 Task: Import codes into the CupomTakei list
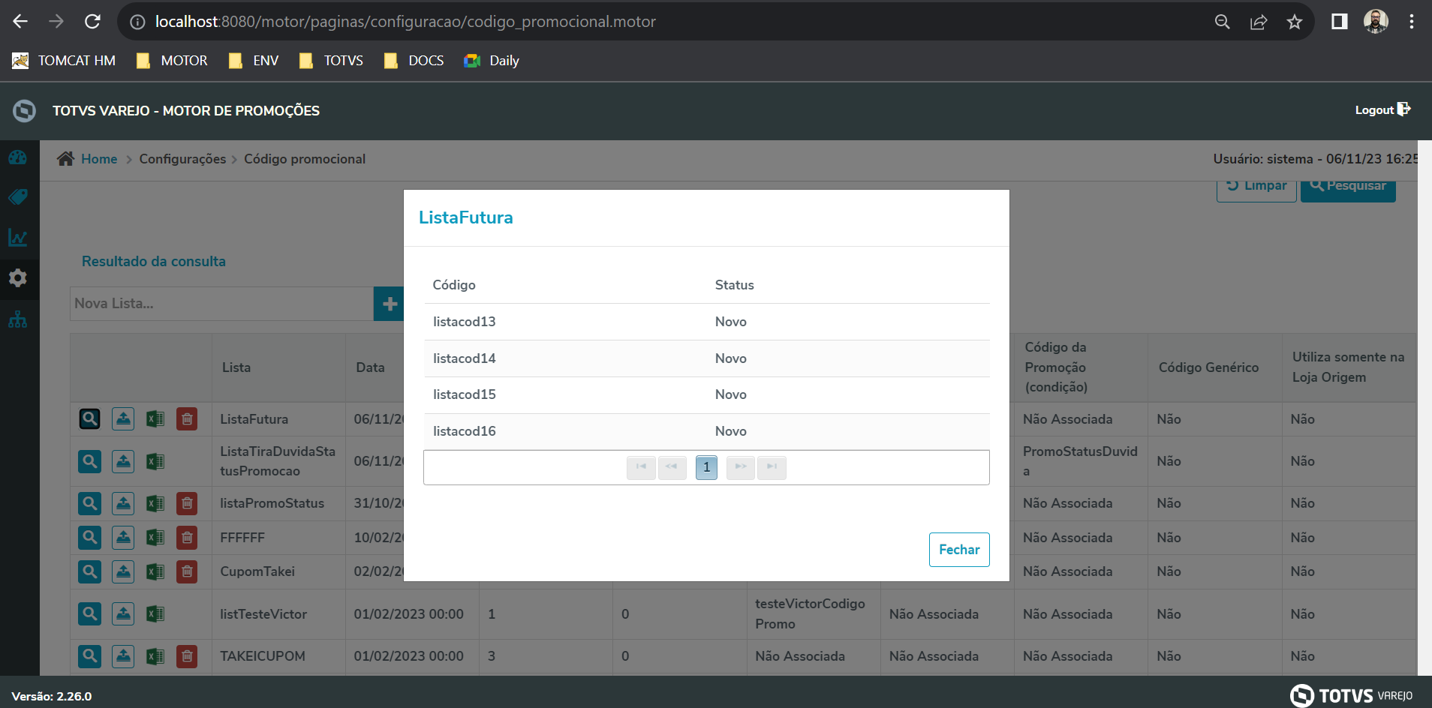click(123, 571)
